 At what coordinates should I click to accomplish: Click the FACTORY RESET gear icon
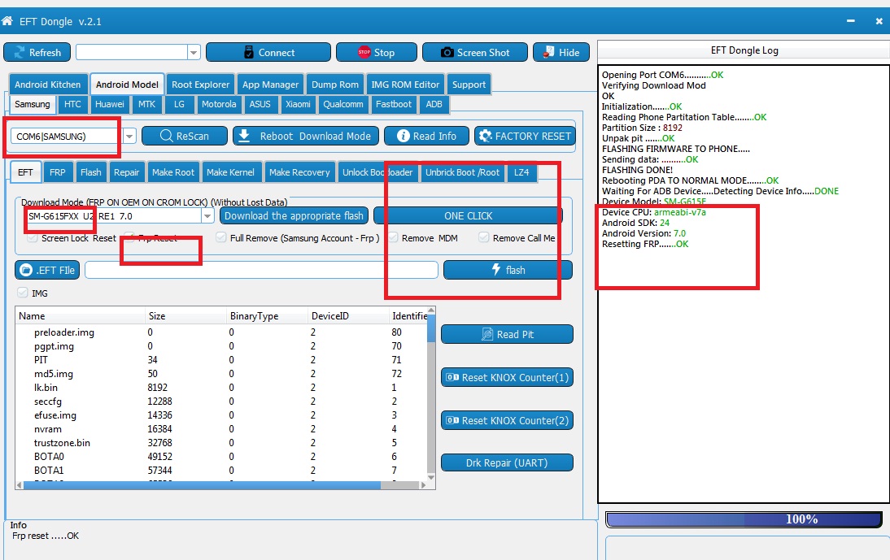tap(486, 136)
